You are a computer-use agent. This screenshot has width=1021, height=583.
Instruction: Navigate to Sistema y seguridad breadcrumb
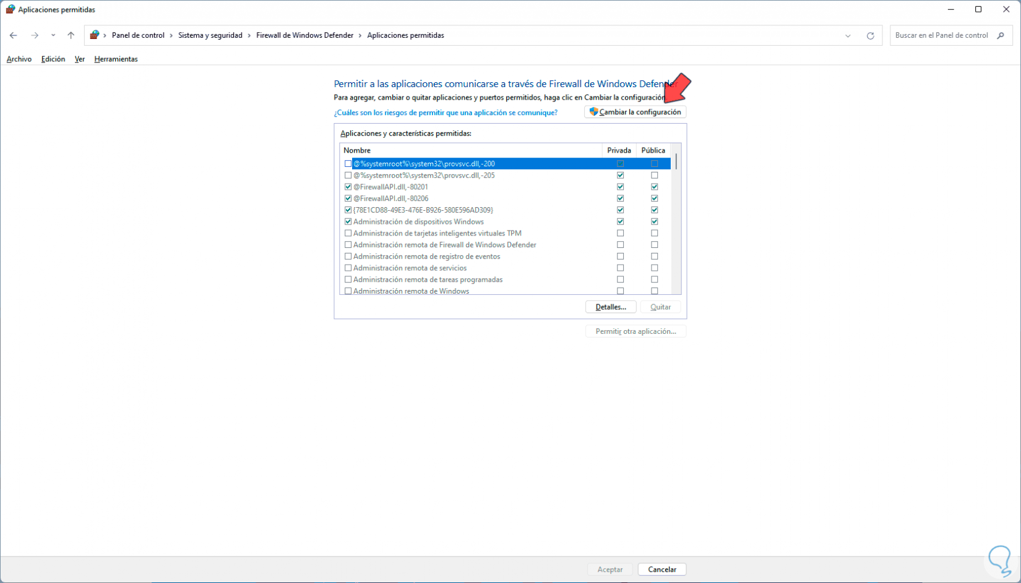point(210,35)
